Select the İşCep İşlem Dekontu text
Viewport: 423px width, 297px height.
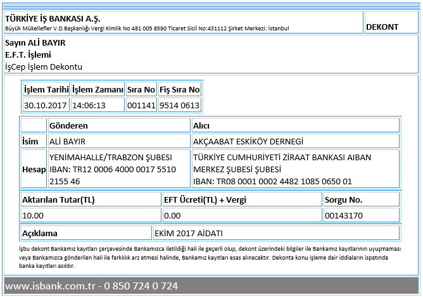tap(44, 66)
